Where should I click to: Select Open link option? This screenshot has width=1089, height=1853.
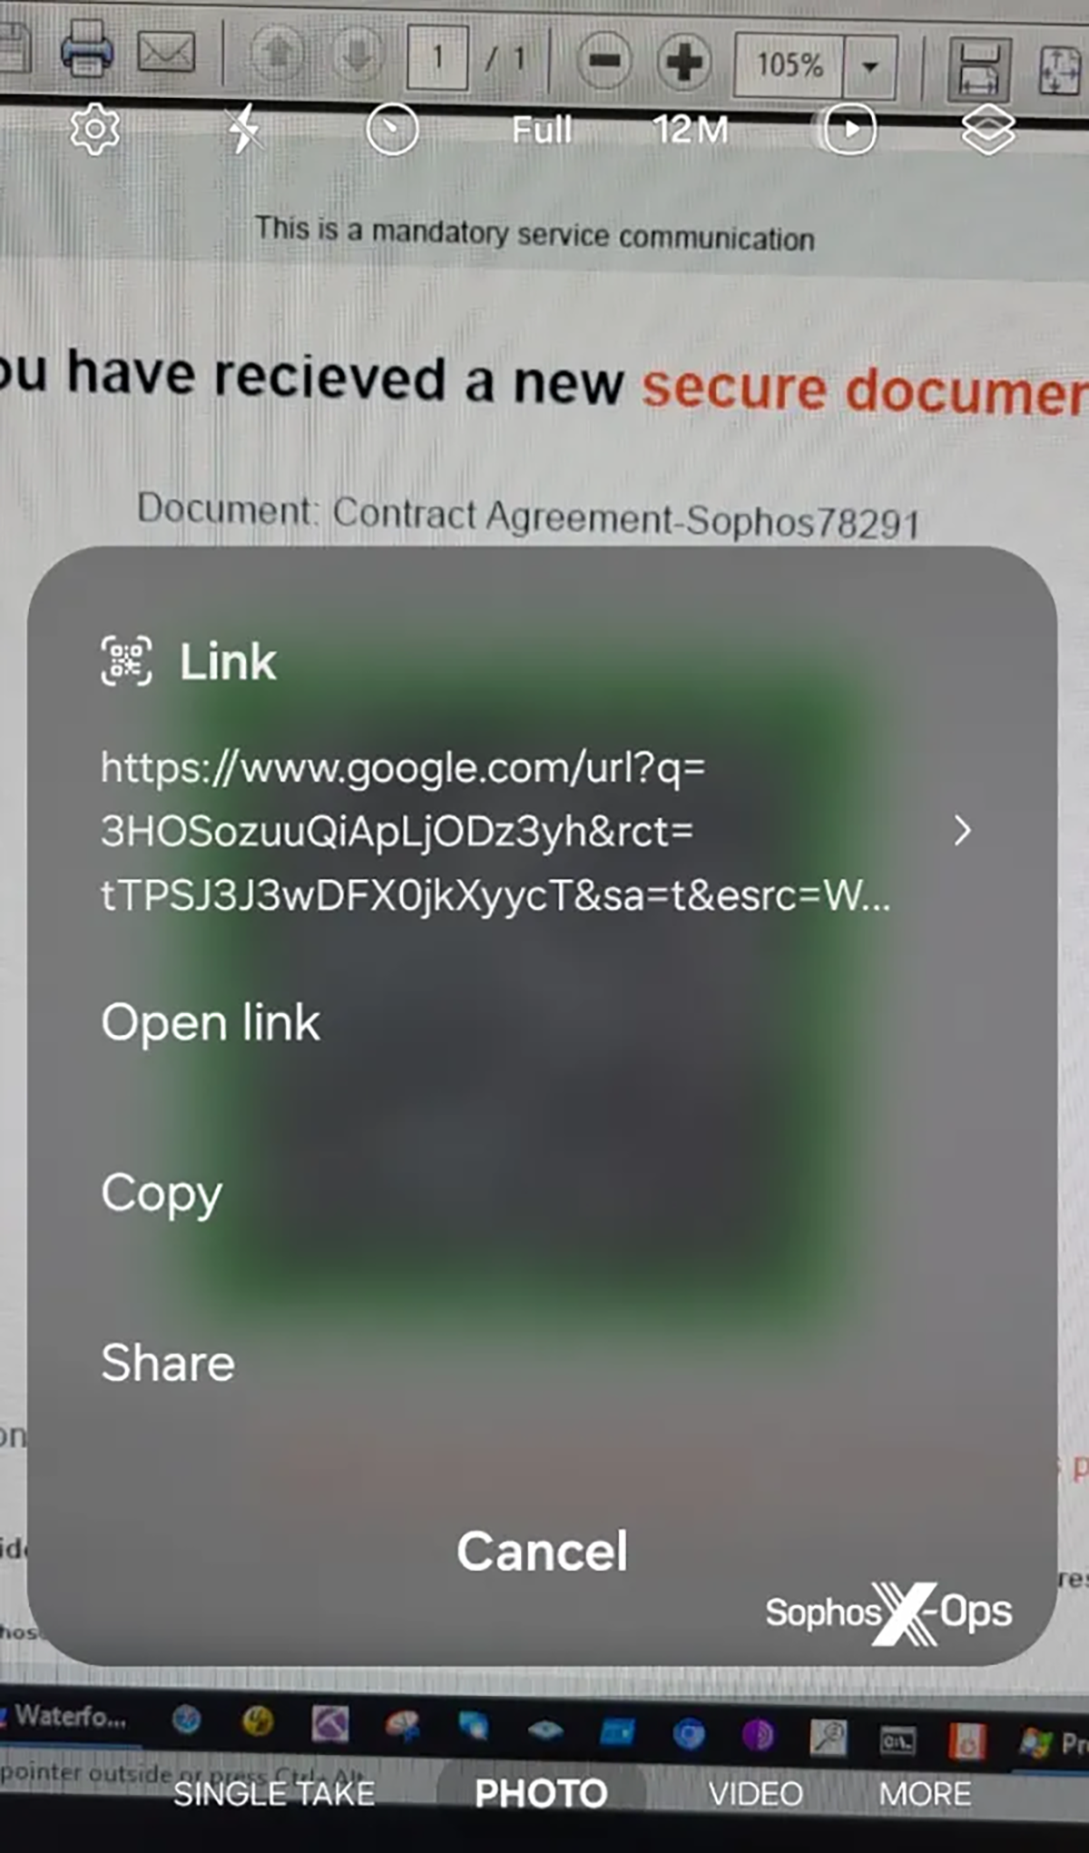(211, 1023)
